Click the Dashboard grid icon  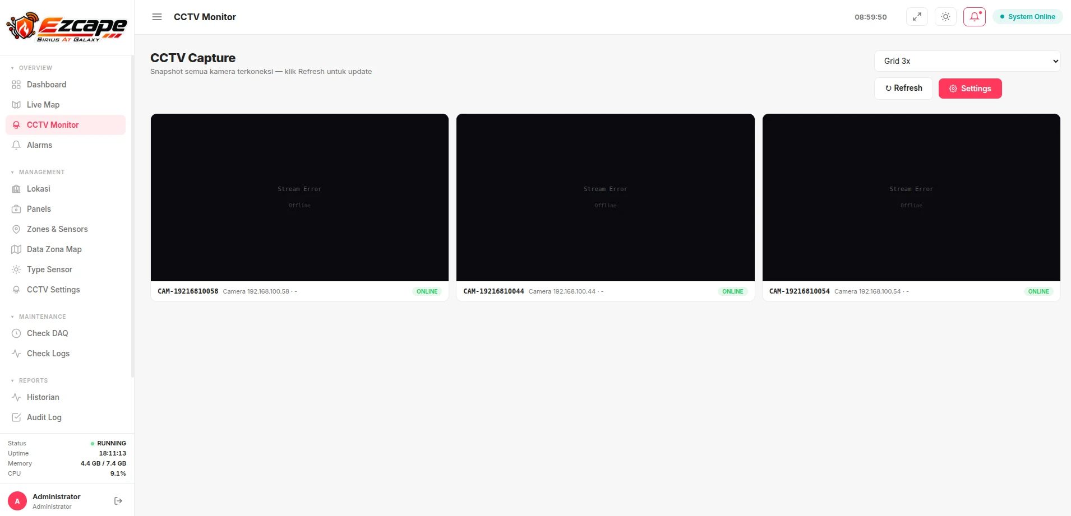[16, 85]
